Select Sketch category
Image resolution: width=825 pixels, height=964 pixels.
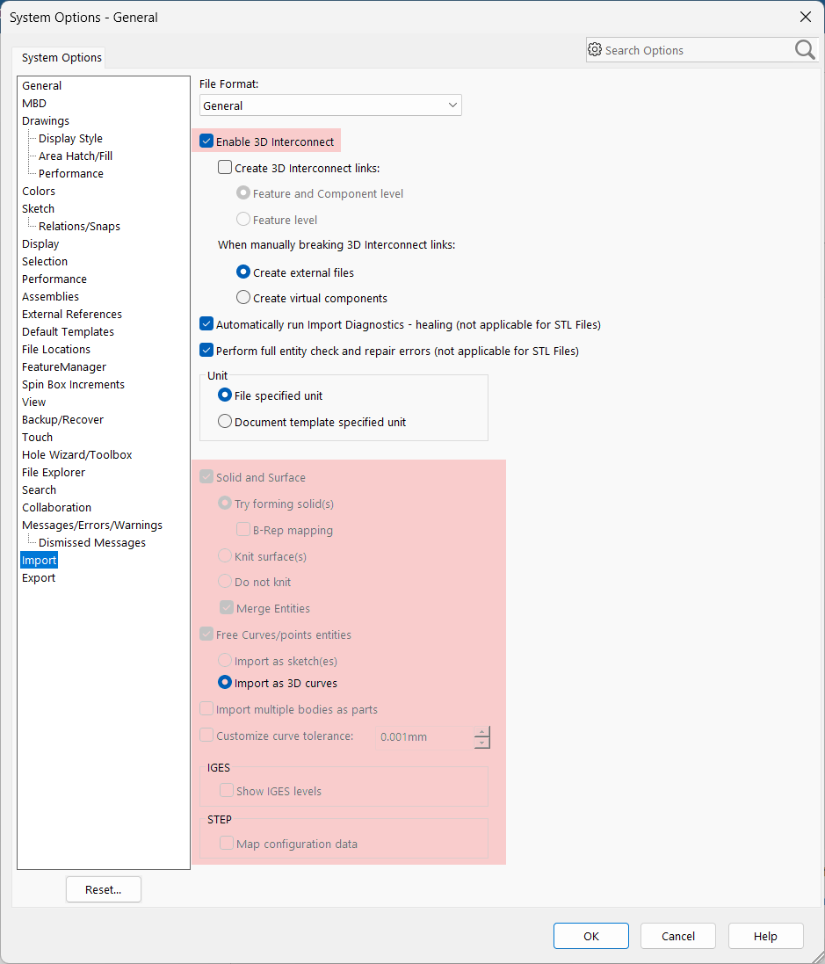click(38, 208)
